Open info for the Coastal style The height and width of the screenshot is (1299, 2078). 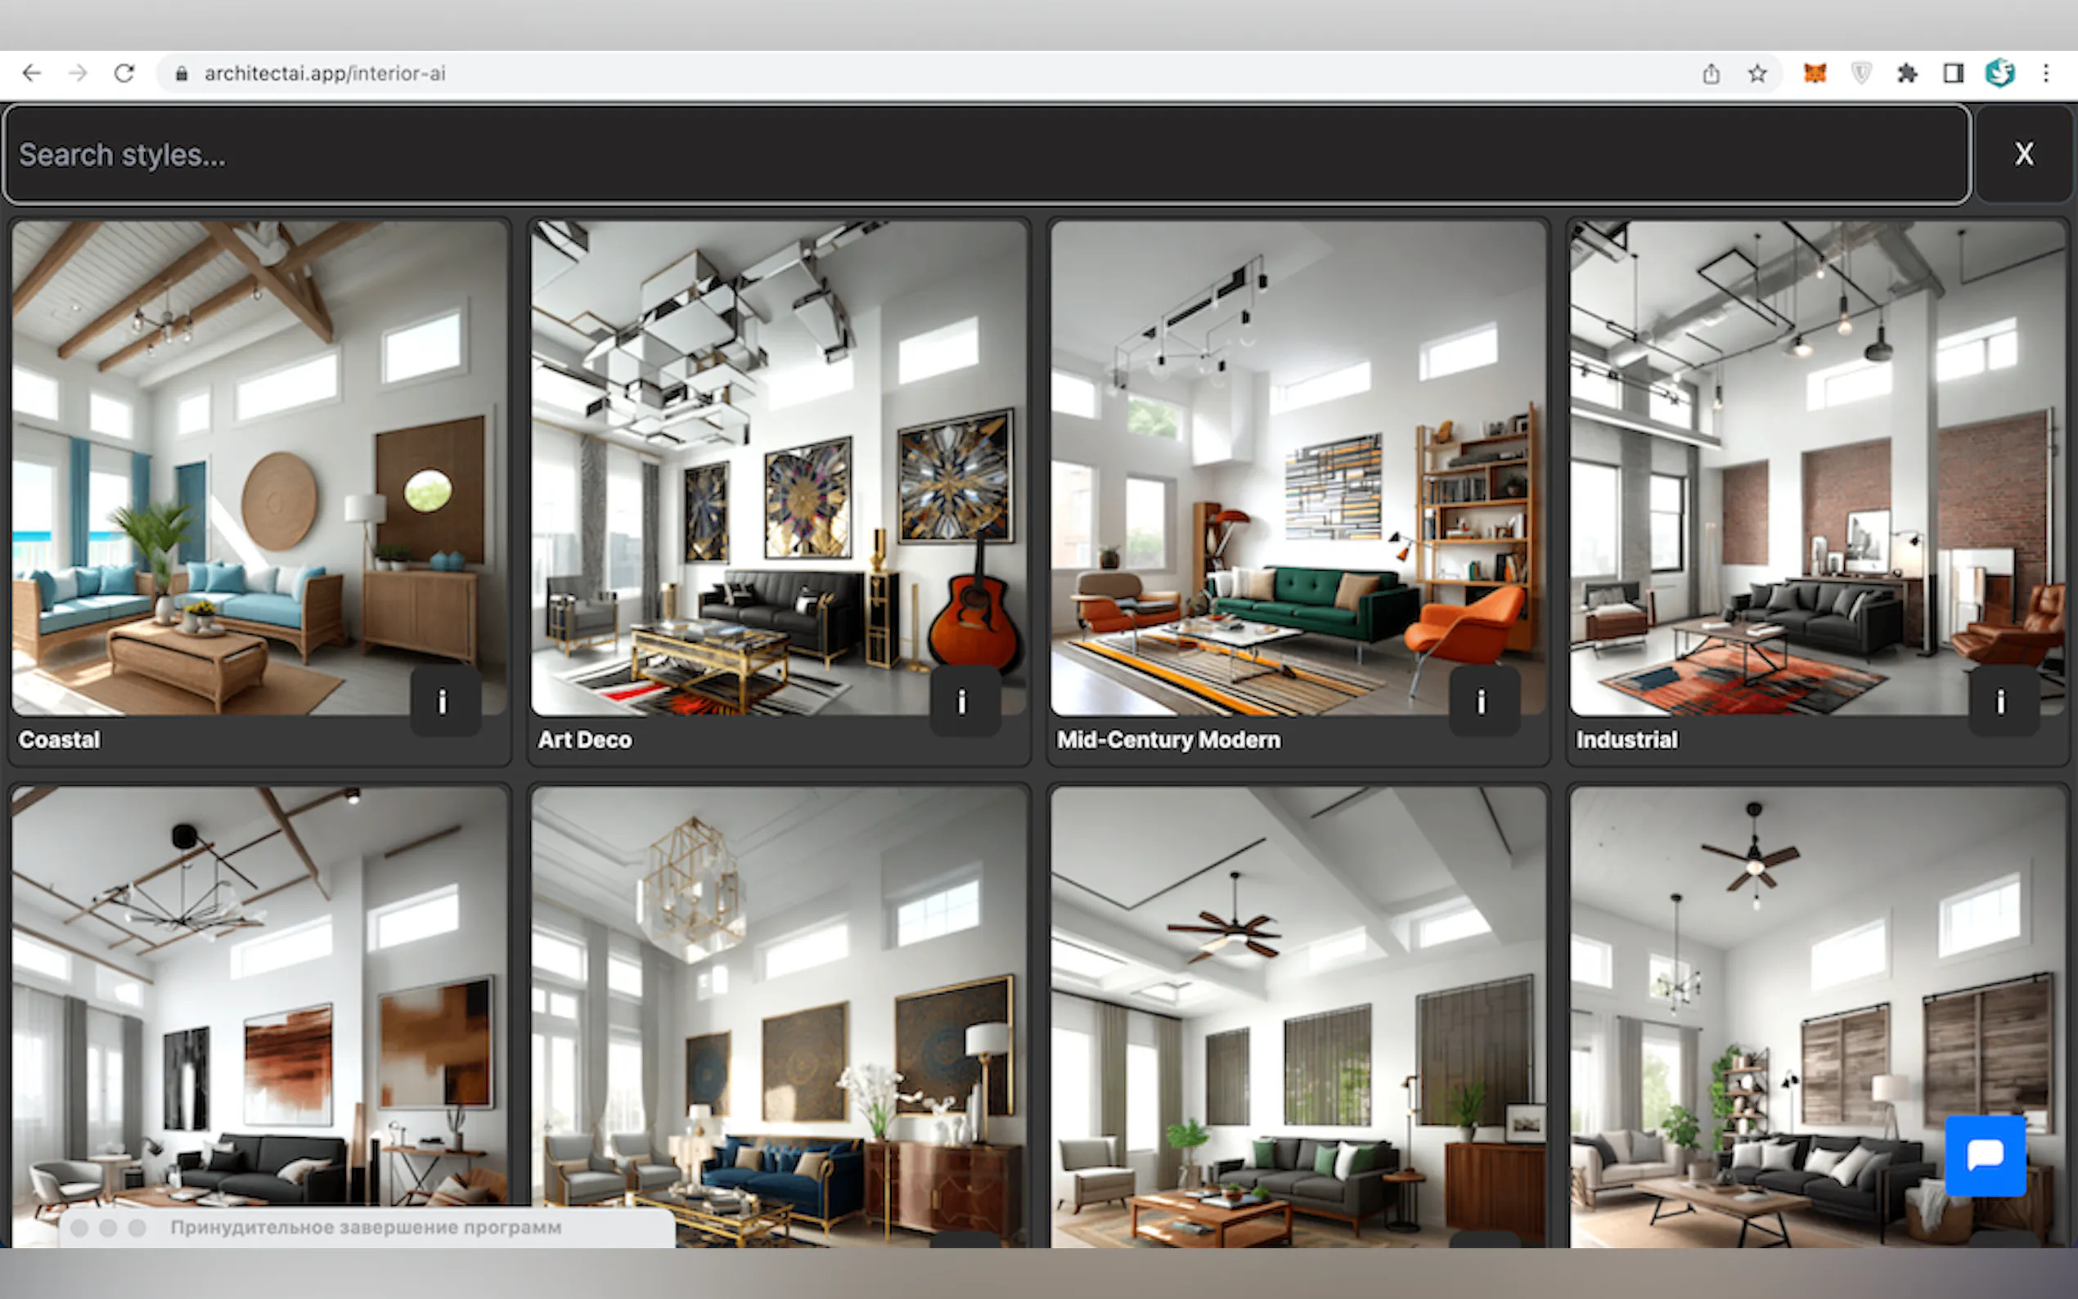(443, 702)
